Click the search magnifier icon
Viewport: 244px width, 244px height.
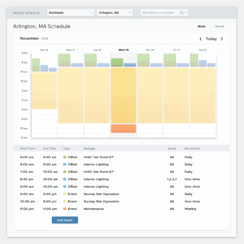pyautogui.click(x=182, y=13)
